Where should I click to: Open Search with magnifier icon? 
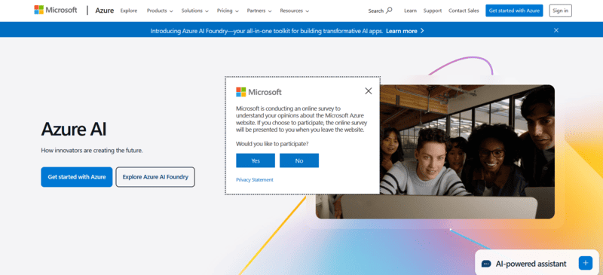click(x=380, y=11)
